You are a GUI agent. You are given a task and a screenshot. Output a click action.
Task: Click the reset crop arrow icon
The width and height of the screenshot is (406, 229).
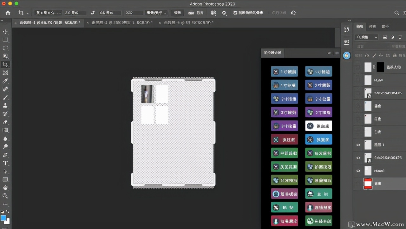(293, 13)
